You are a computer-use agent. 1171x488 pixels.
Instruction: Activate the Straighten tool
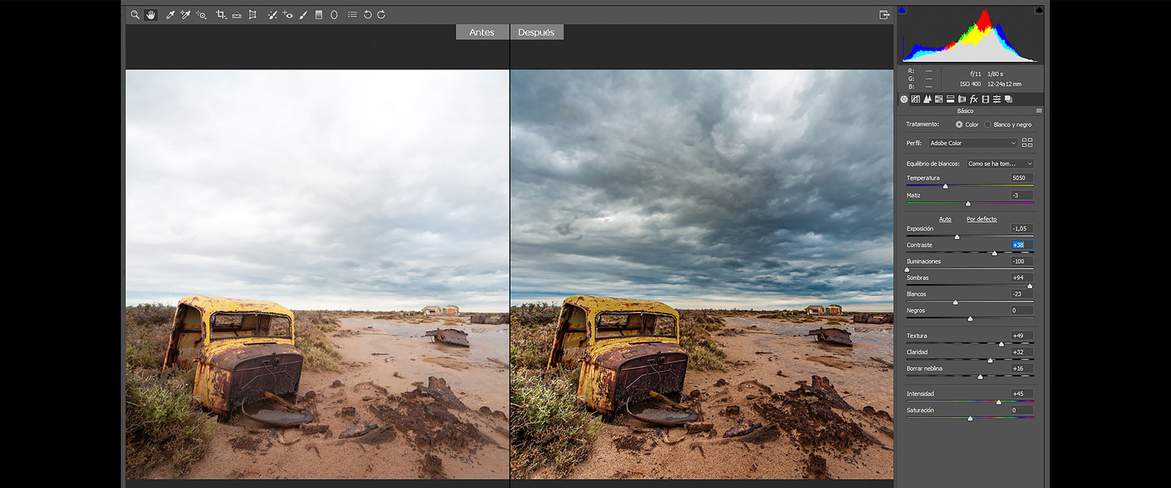click(237, 15)
